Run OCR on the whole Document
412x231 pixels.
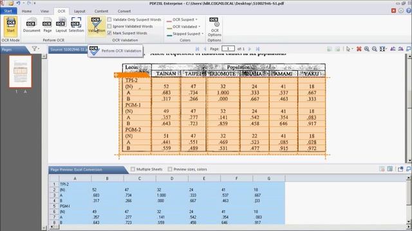[32, 25]
